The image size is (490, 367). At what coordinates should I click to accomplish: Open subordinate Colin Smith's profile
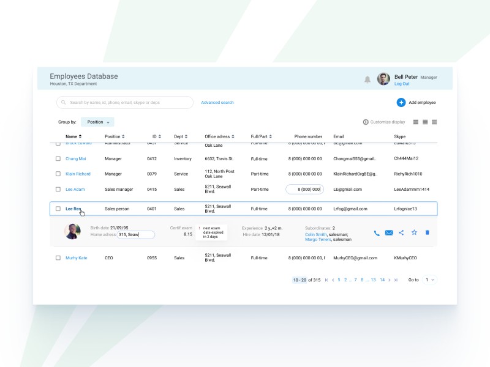pos(315,234)
